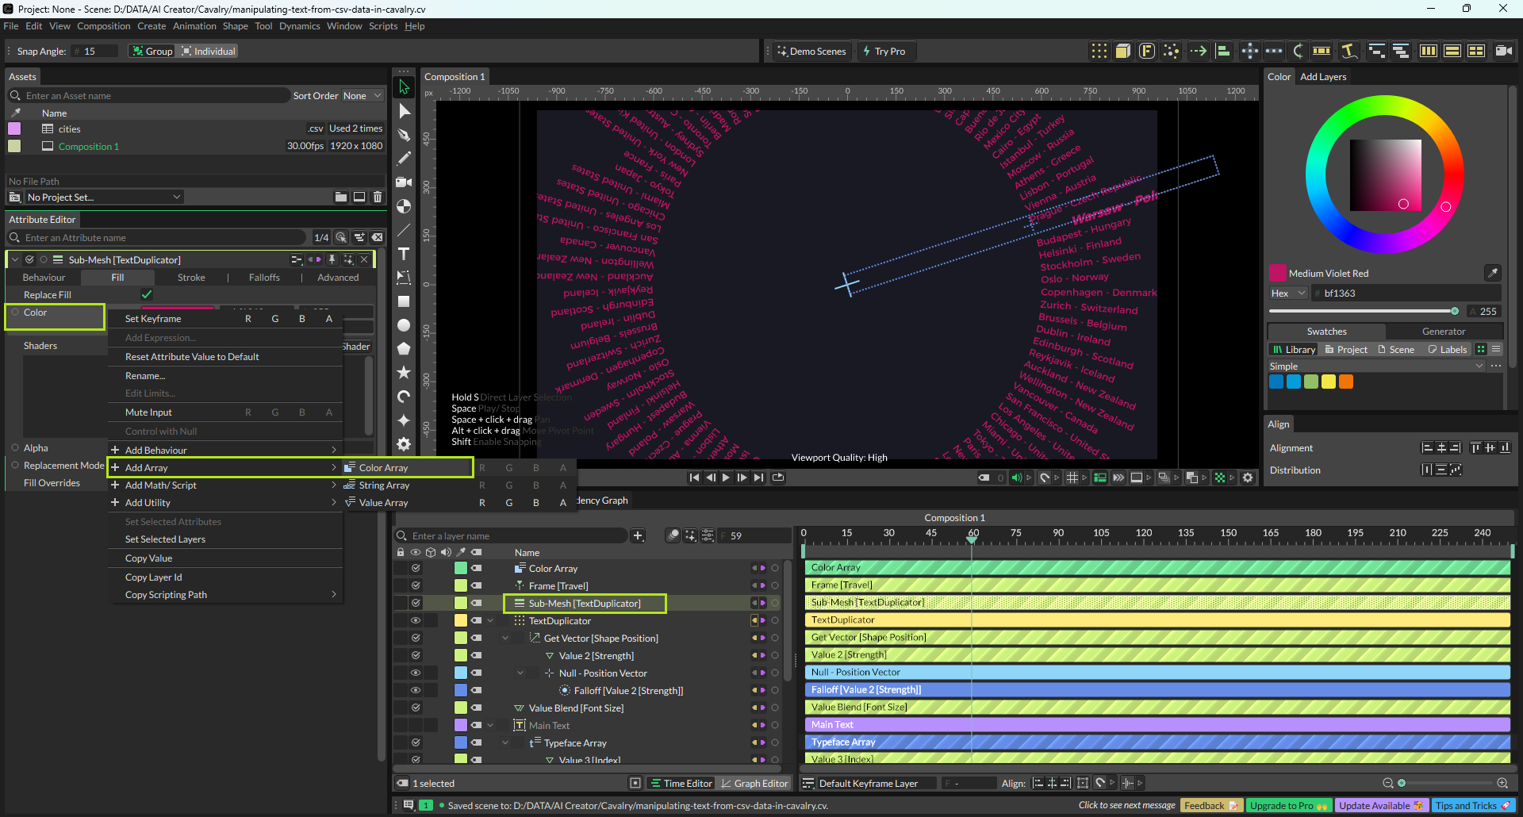Select the Polygon shape tool
This screenshot has width=1523, height=817.
pos(404,348)
